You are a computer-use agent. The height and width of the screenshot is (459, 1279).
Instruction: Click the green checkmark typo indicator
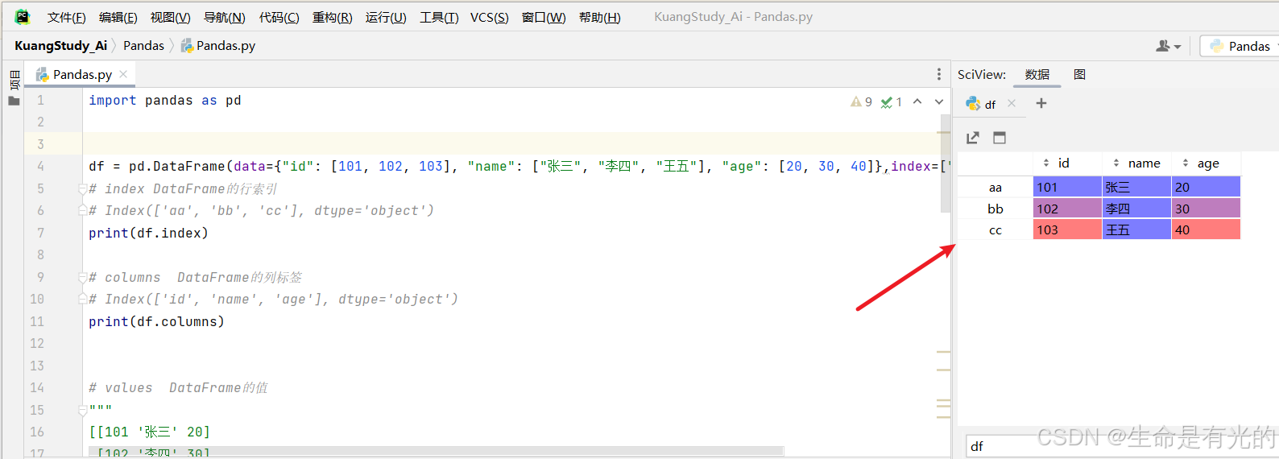pos(892,101)
